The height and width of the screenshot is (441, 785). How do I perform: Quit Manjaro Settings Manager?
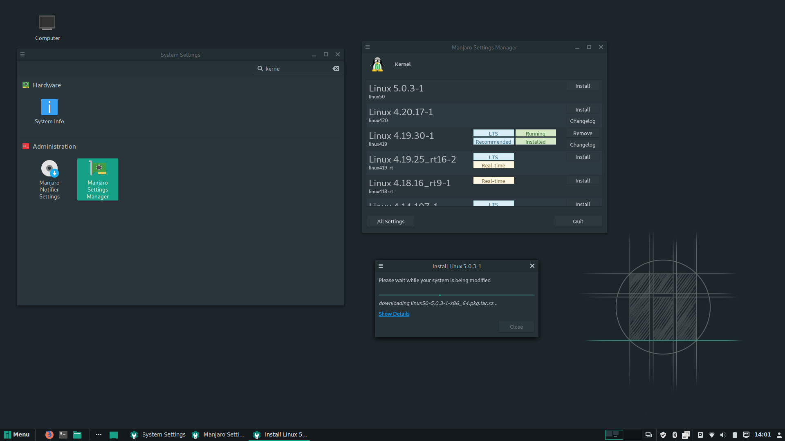(578, 221)
